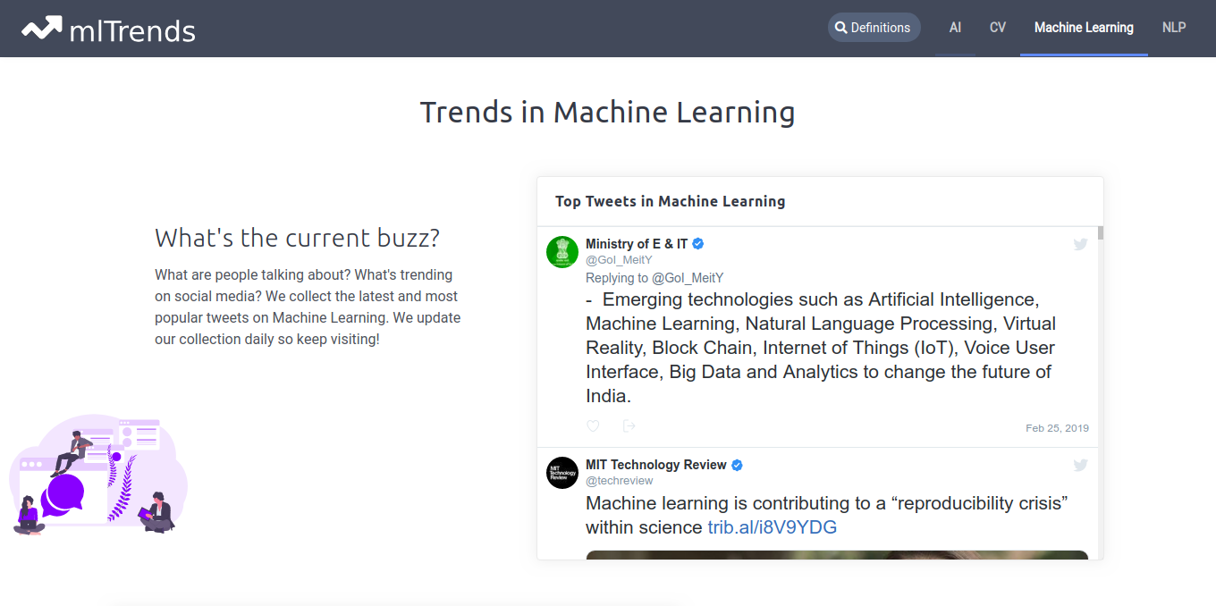Switch to the AI tab
Screen dimensions: 1216x606
pyautogui.click(x=955, y=28)
